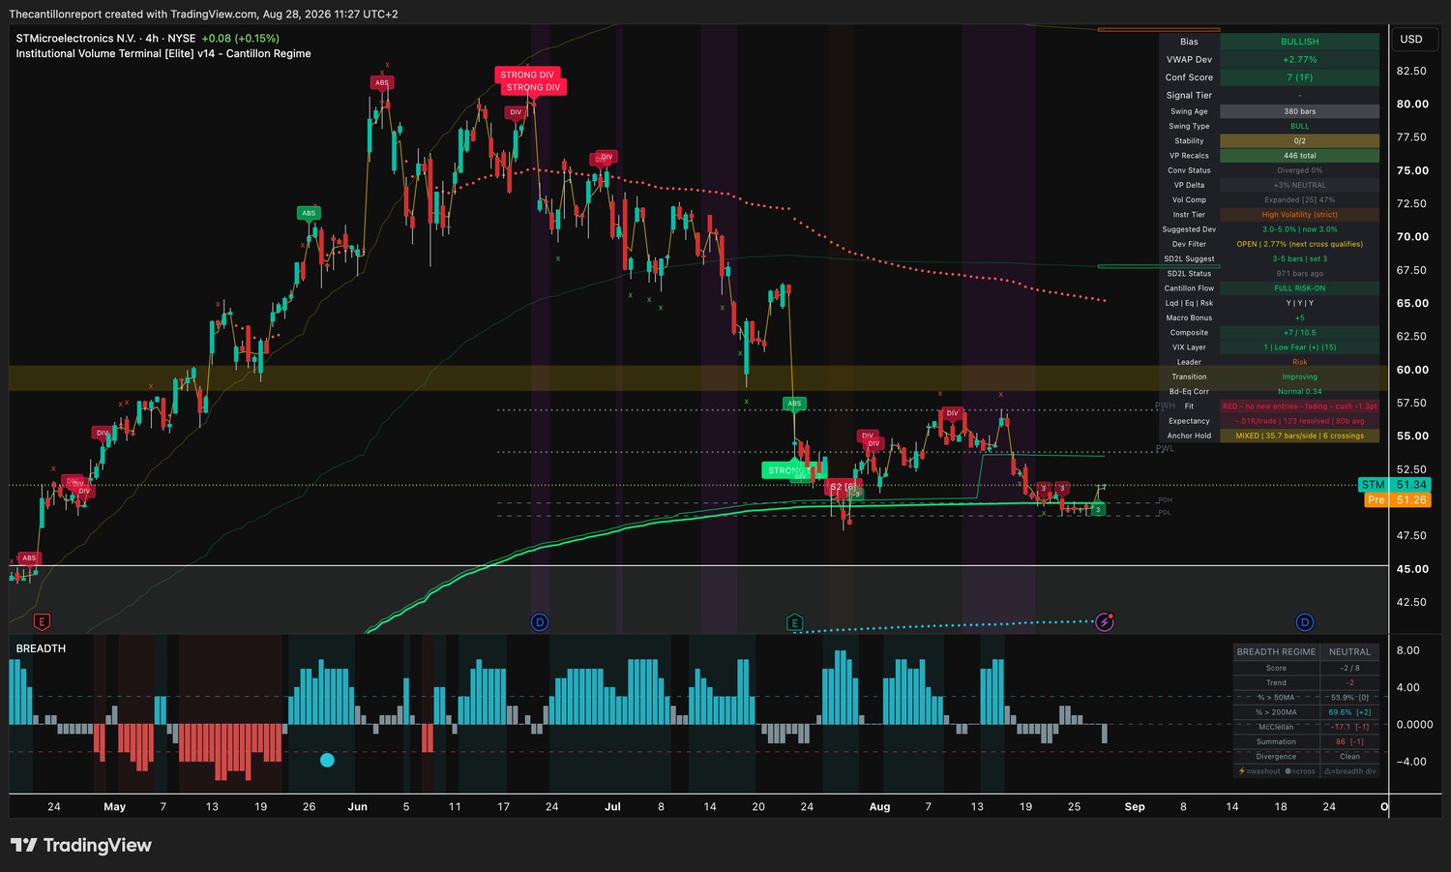Click the Conf Score 7 (1F) value
This screenshot has width=1451, height=872.
1299,77
